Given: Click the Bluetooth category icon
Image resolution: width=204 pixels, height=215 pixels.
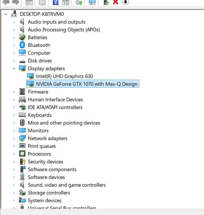Looking at the screenshot, I should 22,45.
